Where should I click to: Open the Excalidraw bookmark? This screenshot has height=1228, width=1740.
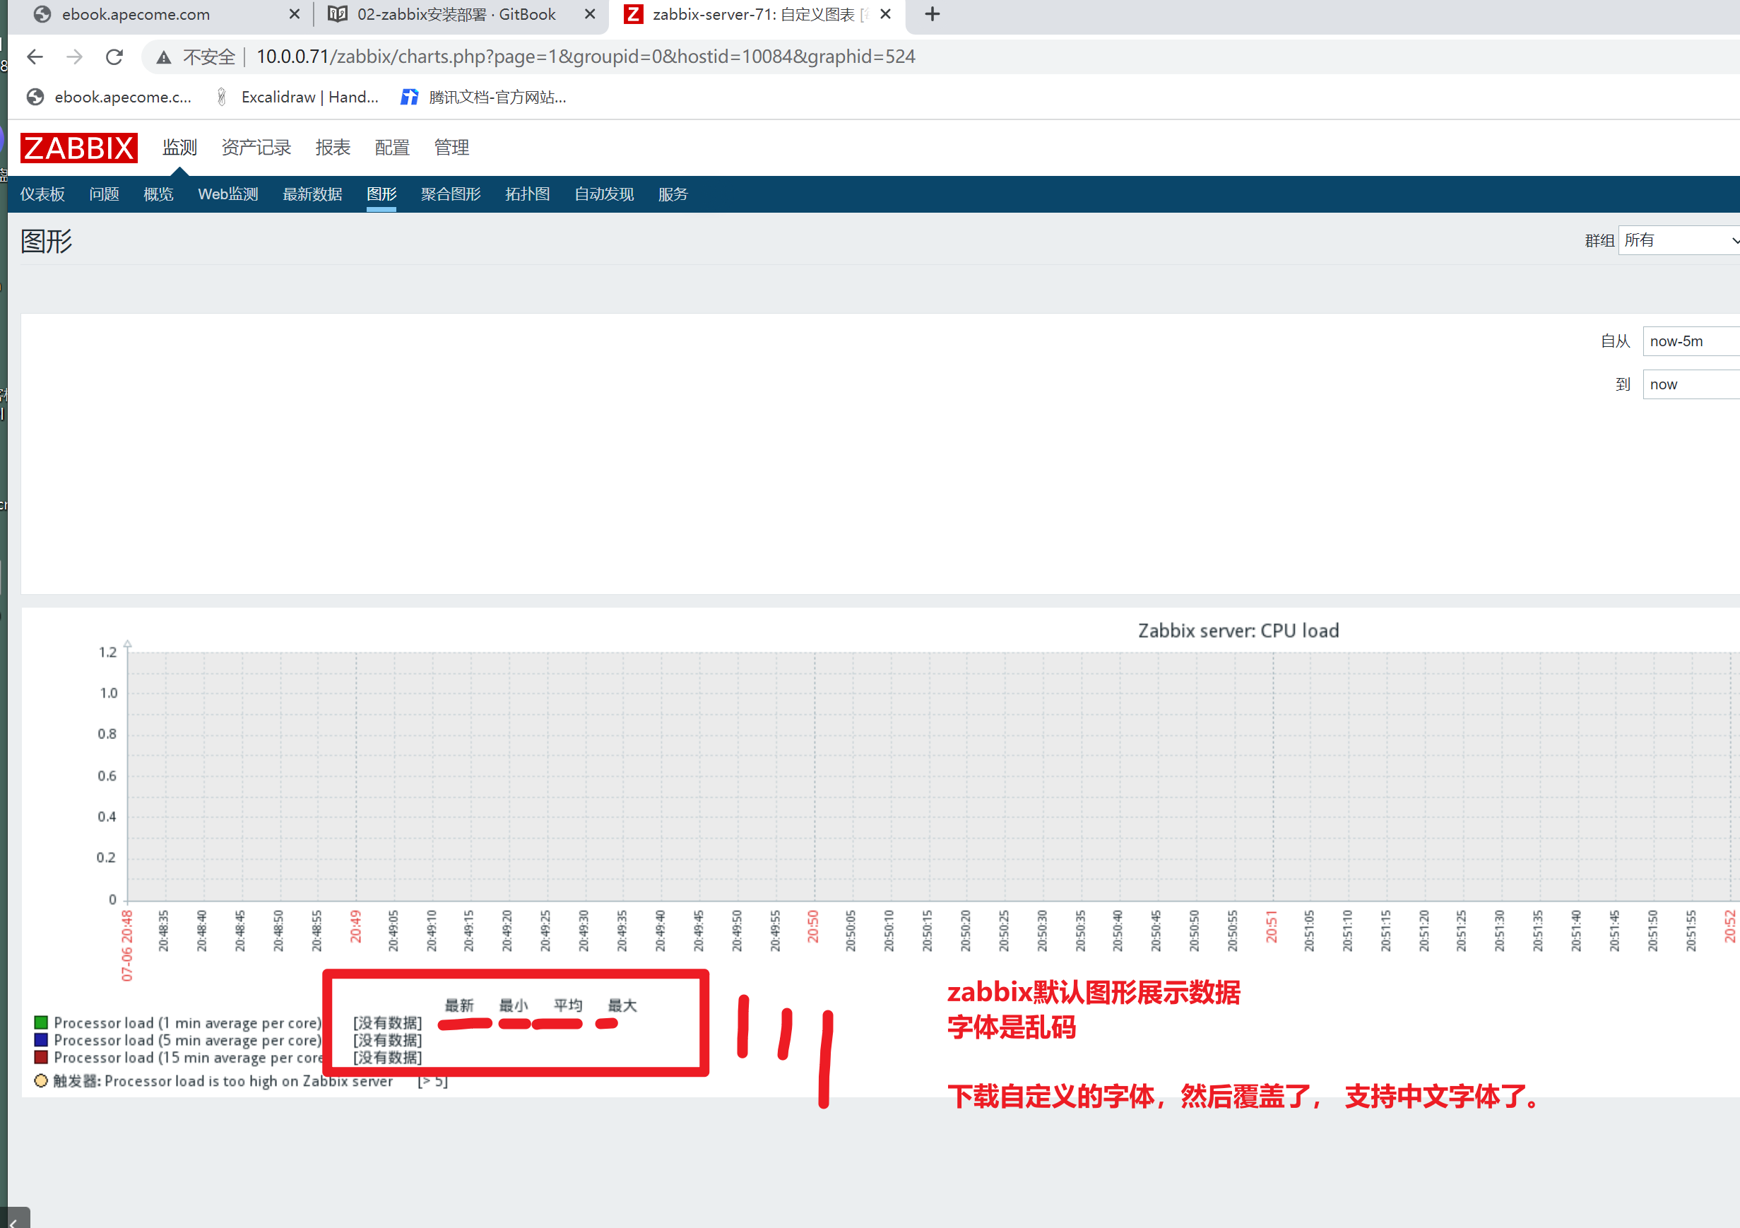[297, 97]
